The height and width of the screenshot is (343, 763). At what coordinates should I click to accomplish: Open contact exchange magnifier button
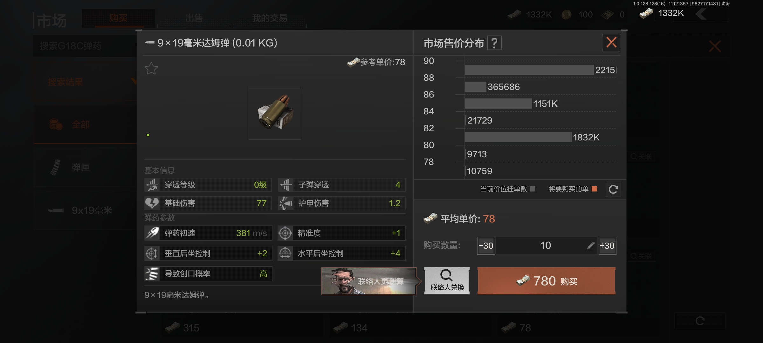[447, 281]
